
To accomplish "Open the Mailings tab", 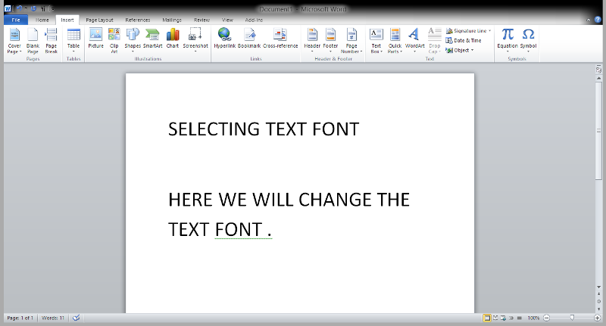I will click(x=172, y=20).
